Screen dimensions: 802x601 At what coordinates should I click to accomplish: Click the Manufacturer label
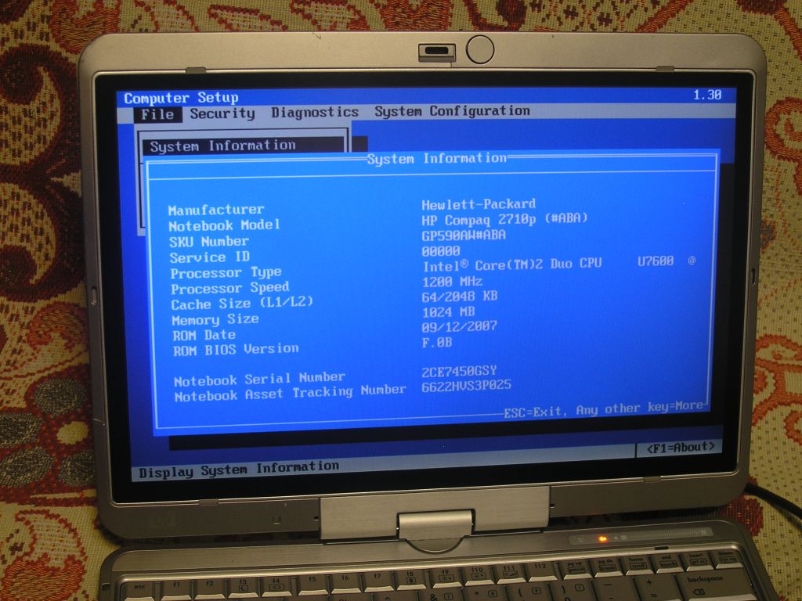point(216,210)
